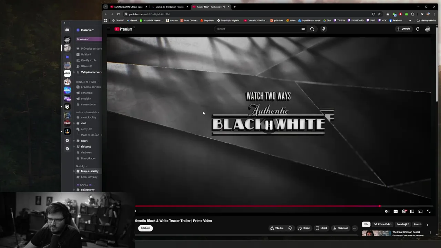The image size is (441, 248).
Task: Toggle subtitles/captions in player
Action: 396,211
